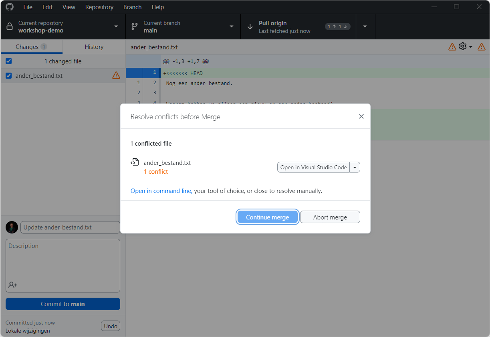Viewport: 490px width, 337px height.
Task: Click the add co-authors icon
Action: point(13,285)
